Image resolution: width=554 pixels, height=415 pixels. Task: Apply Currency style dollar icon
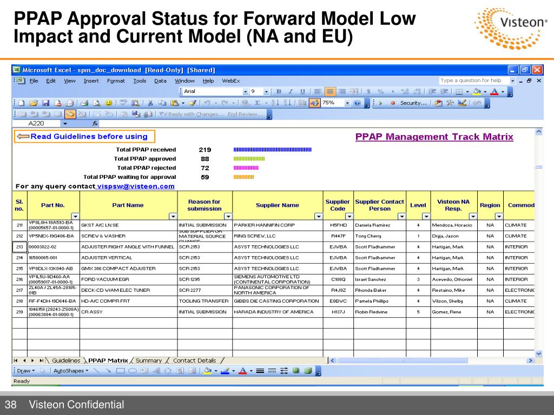coord(368,92)
